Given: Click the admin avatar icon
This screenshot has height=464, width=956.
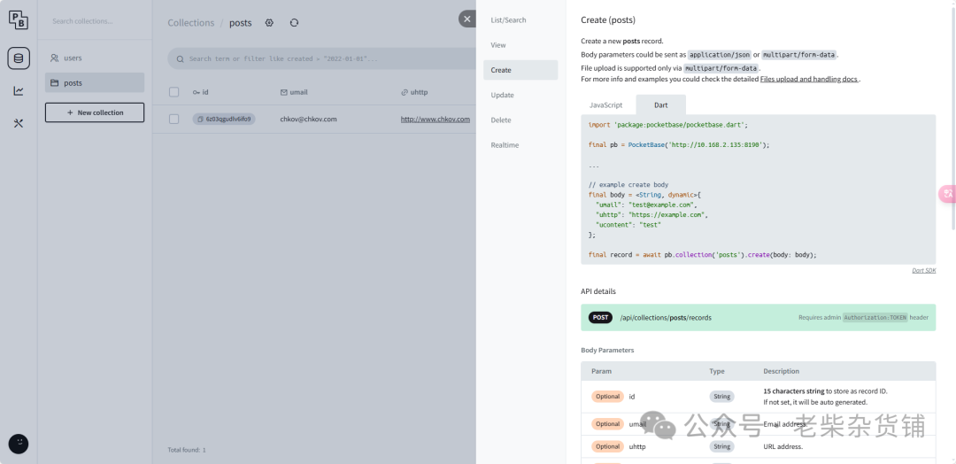Looking at the screenshot, I should pyautogui.click(x=18, y=444).
